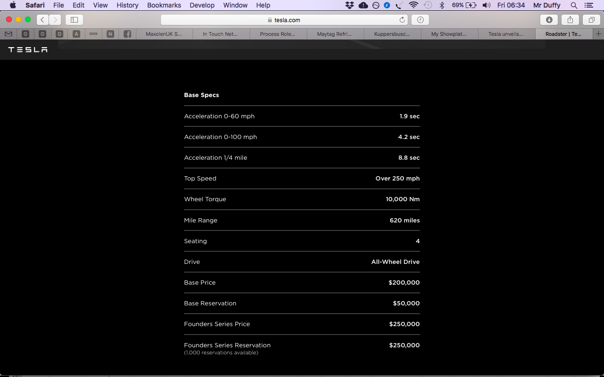Viewport: 604px width, 377px height.
Task: Go back using the Safari back arrow
Action: click(x=42, y=20)
